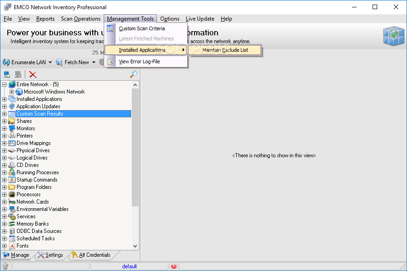This screenshot has width=407, height=271.
Task: Select Environmental Variables tree item
Action: tap(43, 209)
